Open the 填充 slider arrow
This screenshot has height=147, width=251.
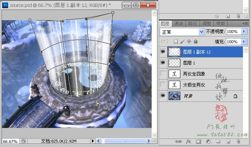pos(244,42)
